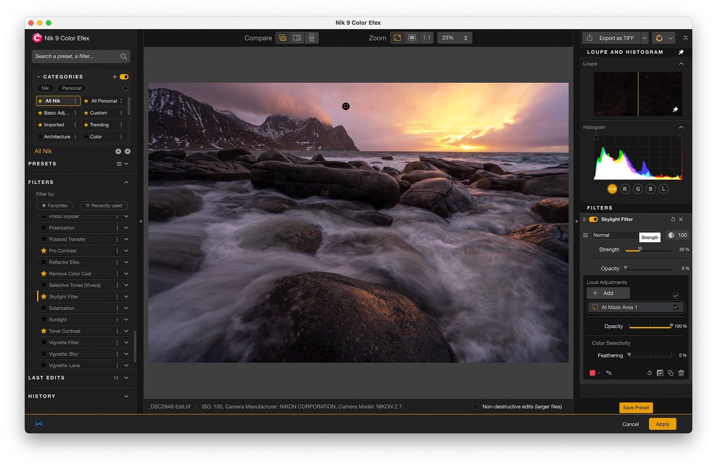This screenshot has width=717, height=466.
Task: Duplicate the local adjustment
Action: tap(671, 373)
